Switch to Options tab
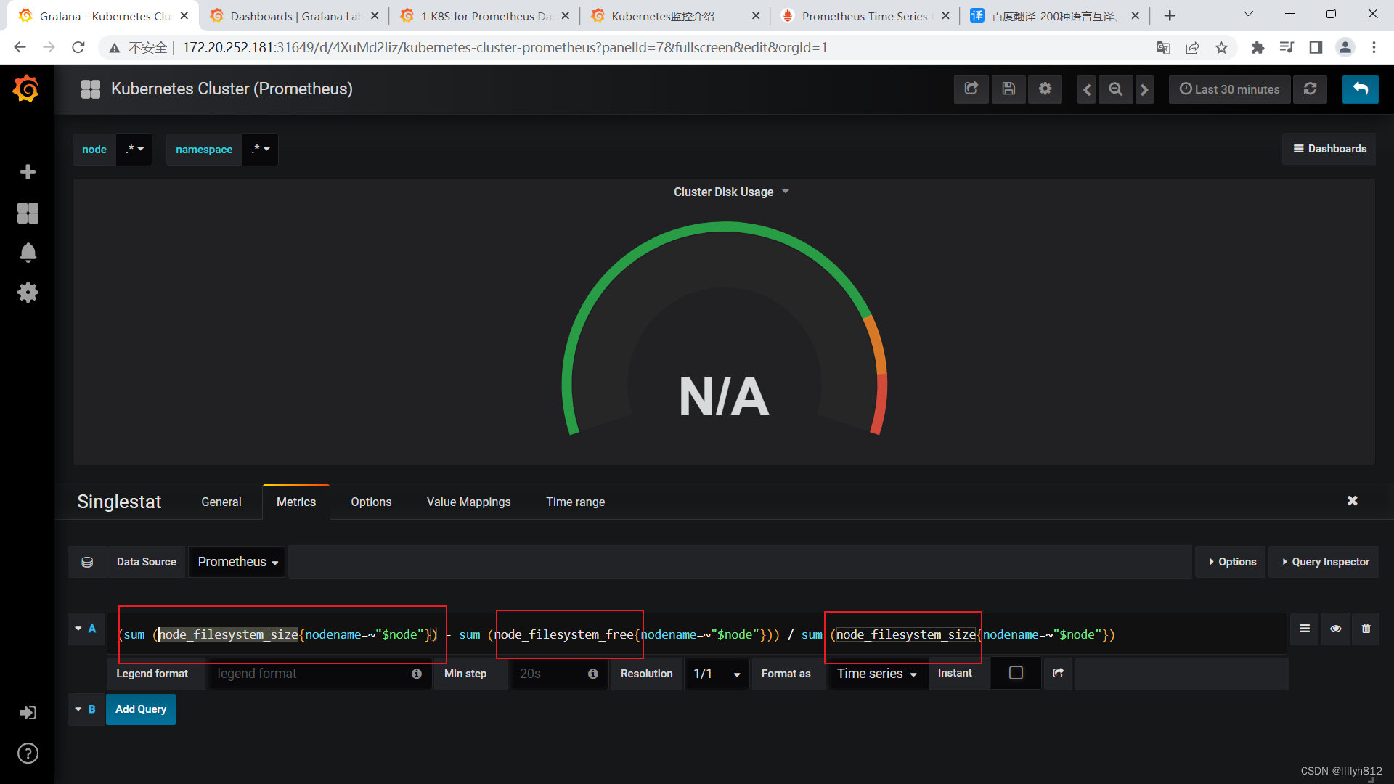Image resolution: width=1394 pixels, height=784 pixels. click(x=371, y=502)
